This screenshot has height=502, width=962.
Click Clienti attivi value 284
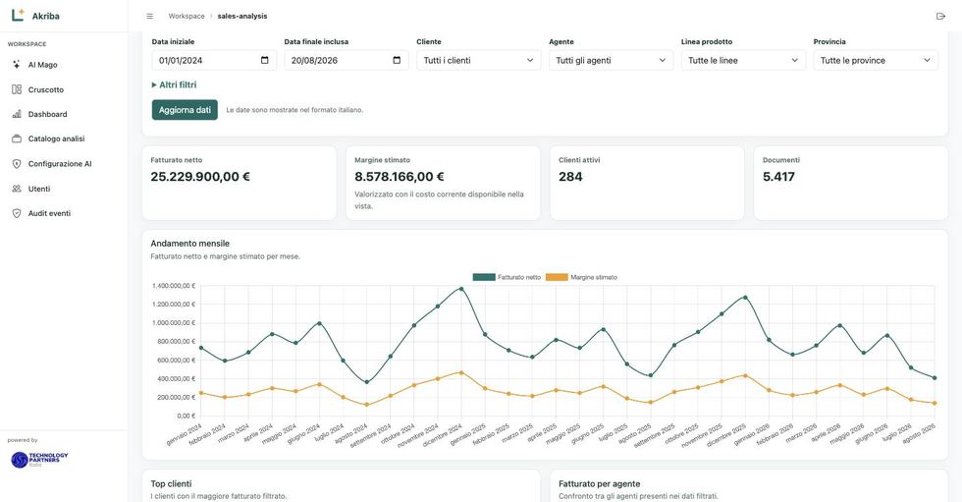click(570, 177)
